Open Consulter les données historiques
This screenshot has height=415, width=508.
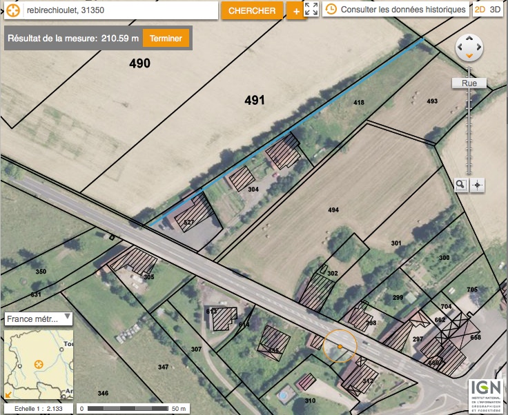pyautogui.click(x=403, y=10)
